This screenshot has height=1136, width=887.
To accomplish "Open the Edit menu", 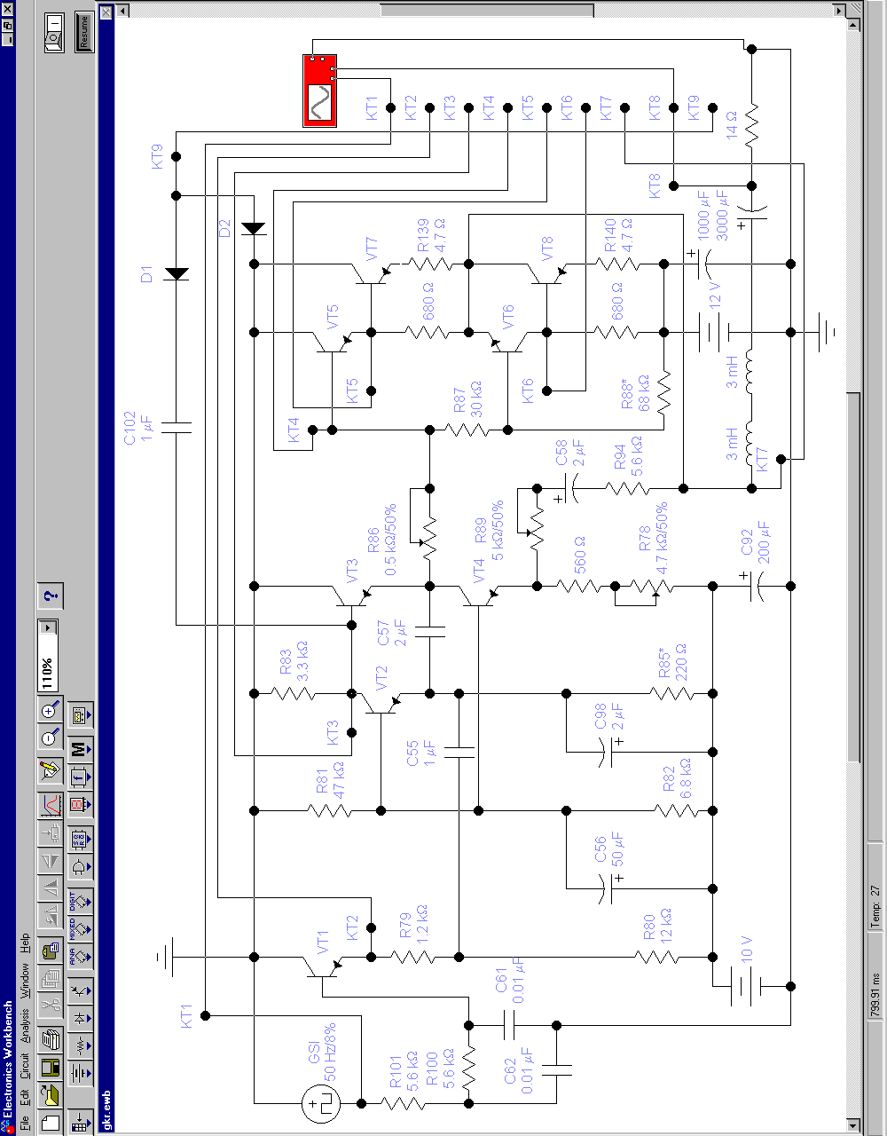I will 24,1096.
